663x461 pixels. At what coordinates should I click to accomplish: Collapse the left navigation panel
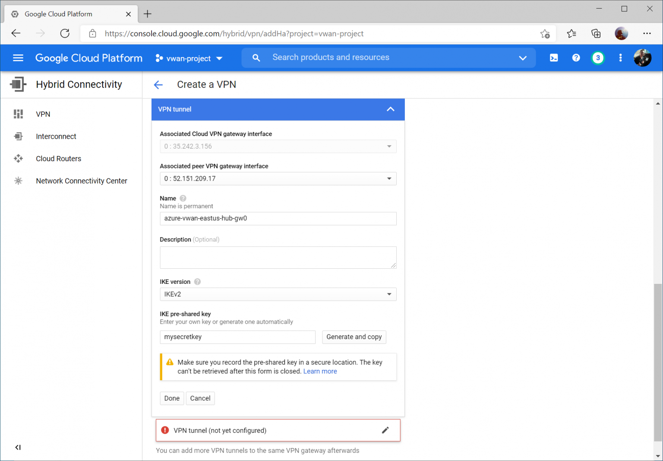tap(18, 447)
